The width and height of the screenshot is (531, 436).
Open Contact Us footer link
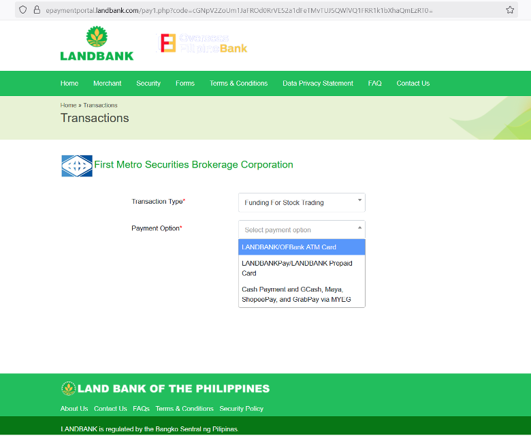[x=110, y=409]
